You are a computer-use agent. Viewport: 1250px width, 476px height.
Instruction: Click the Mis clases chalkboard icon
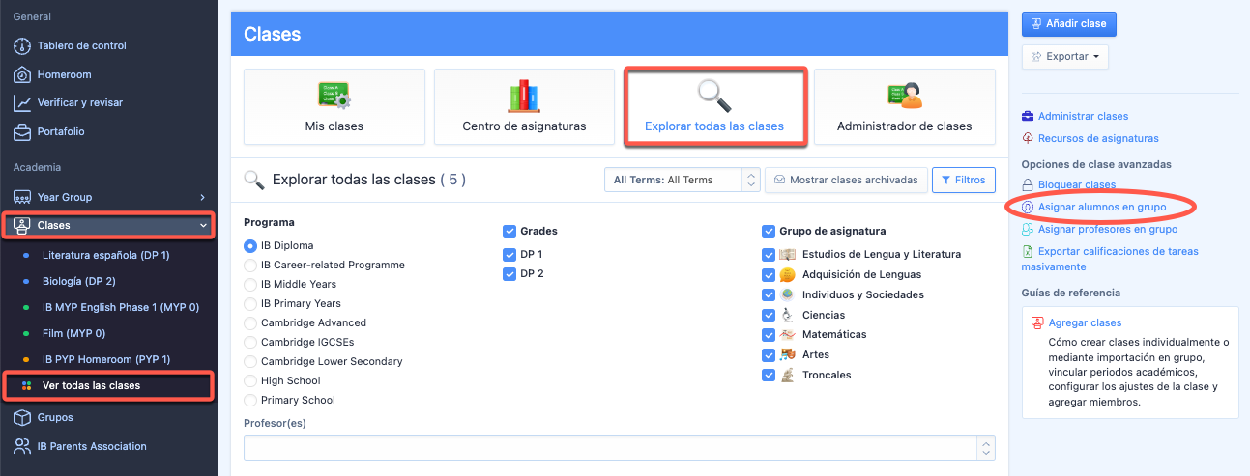pyautogui.click(x=334, y=97)
